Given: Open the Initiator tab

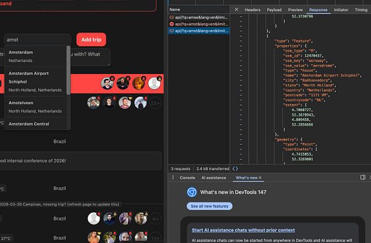Looking at the screenshot, I should pyautogui.click(x=341, y=10).
